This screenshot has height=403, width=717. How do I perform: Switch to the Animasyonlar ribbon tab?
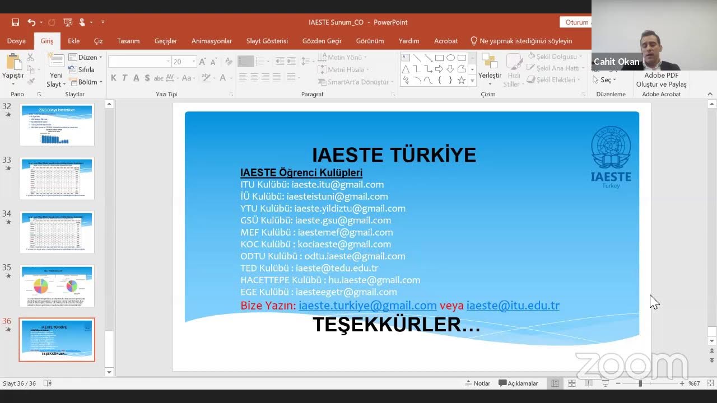pyautogui.click(x=212, y=41)
